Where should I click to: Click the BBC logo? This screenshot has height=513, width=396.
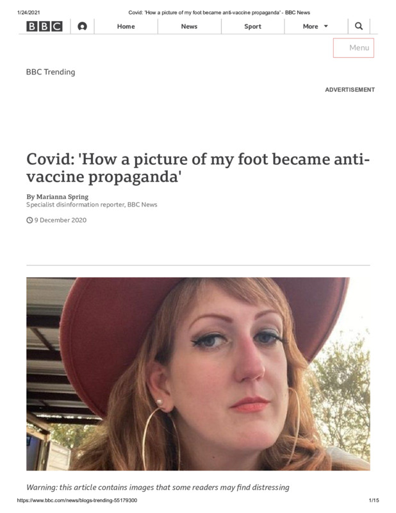pyautogui.click(x=44, y=26)
